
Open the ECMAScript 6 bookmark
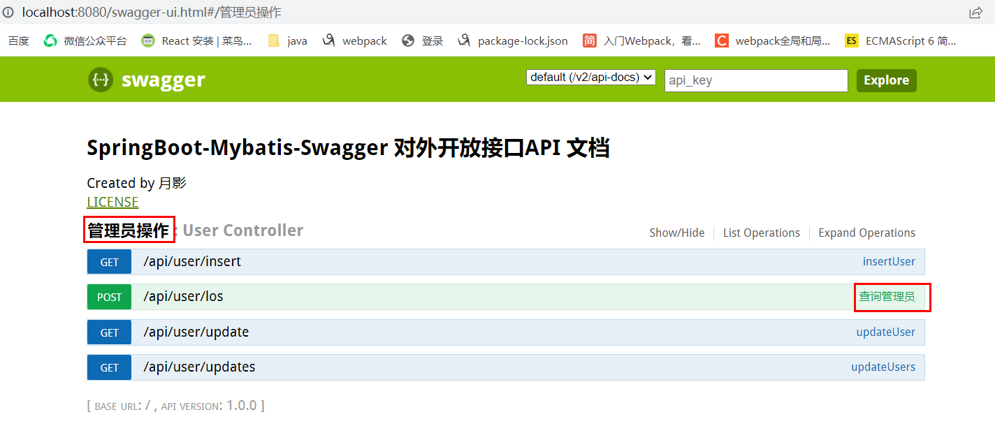click(901, 41)
